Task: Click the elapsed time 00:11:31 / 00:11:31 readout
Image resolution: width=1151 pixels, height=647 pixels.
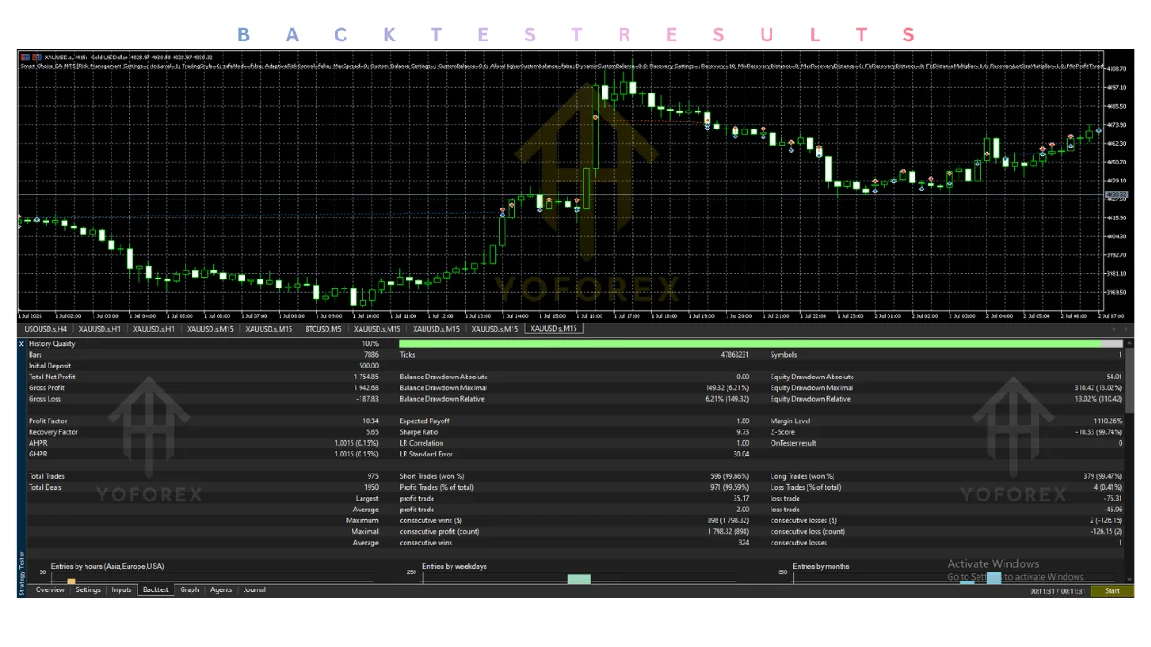Action: coord(1057,591)
